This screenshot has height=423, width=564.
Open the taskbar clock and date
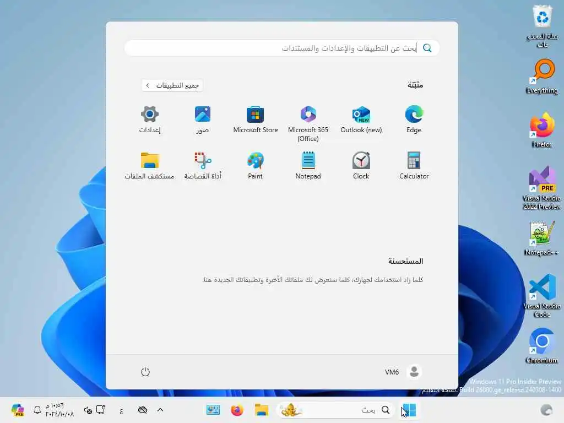tap(59, 410)
